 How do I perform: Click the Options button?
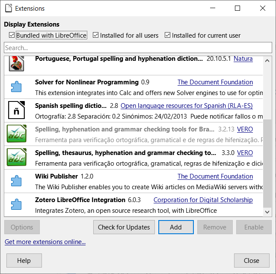[x=22, y=227]
